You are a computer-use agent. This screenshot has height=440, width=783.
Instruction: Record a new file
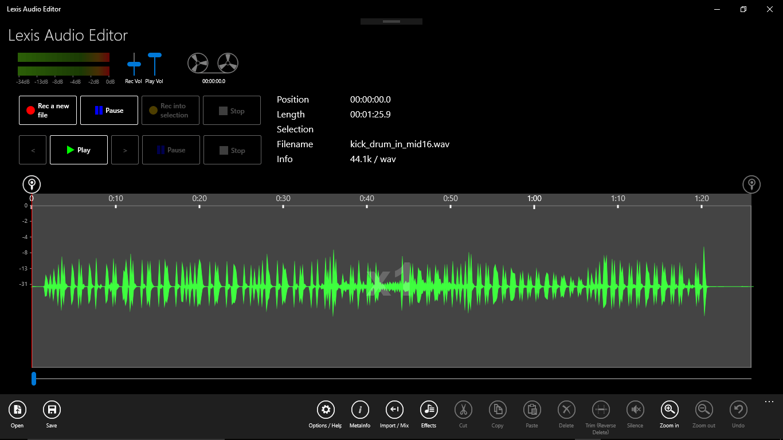(x=47, y=110)
